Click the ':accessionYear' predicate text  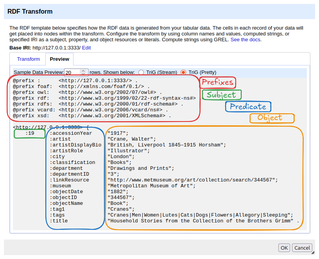coord(71,133)
